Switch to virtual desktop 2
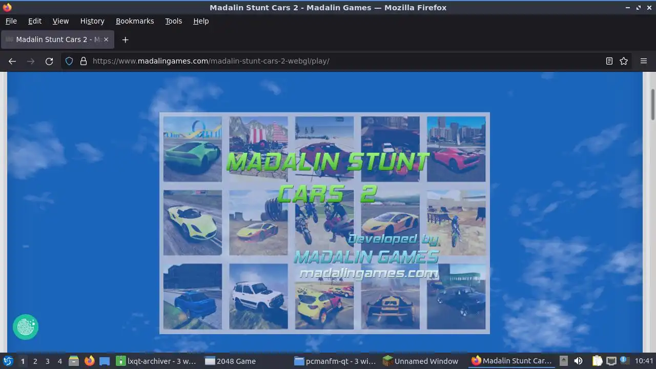Viewport: 656px width, 369px height. point(35,361)
